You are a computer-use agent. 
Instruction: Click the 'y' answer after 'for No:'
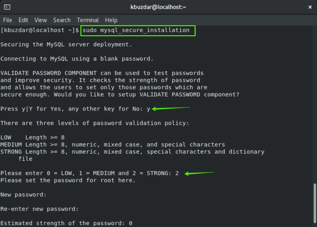148,109
